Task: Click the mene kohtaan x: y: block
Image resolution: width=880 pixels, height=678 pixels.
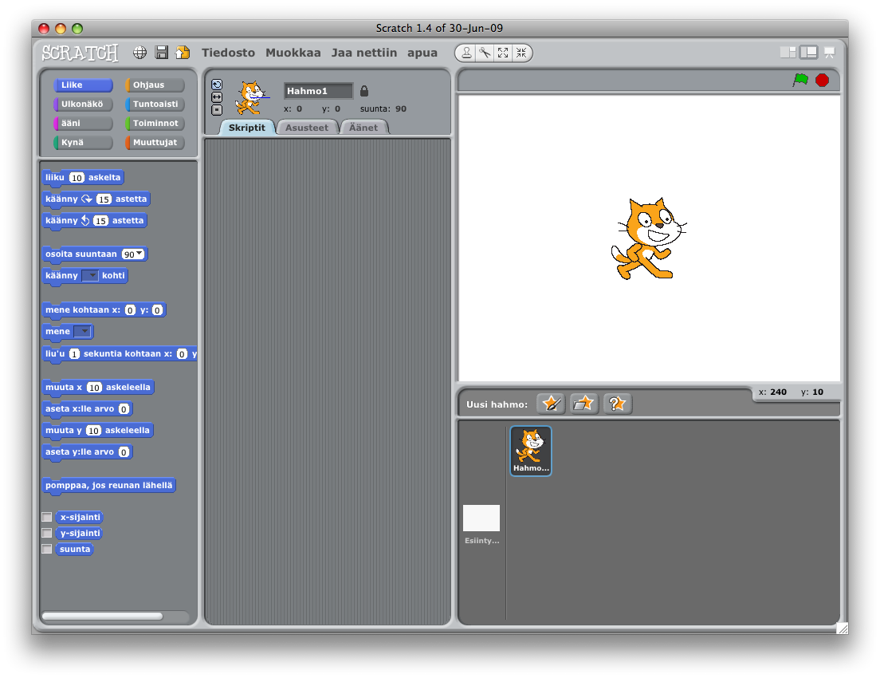Action: coord(104,309)
